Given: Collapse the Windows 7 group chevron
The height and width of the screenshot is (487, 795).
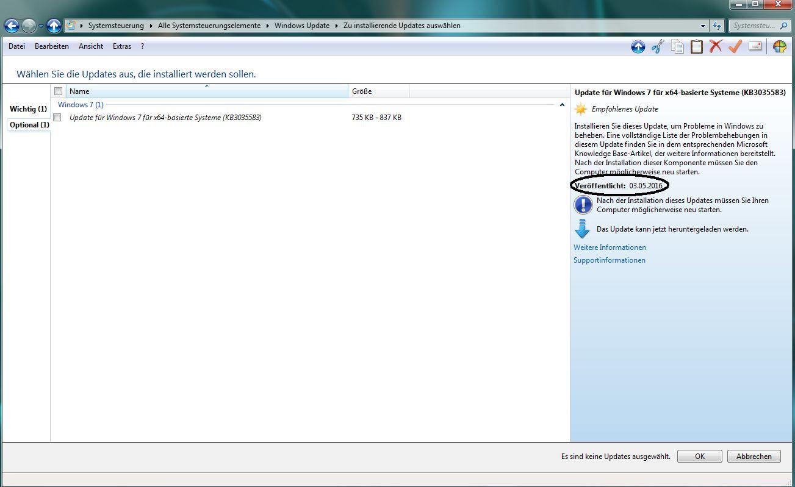Looking at the screenshot, I should (562, 105).
